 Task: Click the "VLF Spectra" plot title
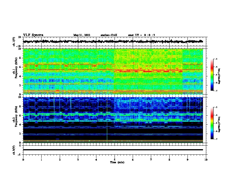tap(33, 35)
